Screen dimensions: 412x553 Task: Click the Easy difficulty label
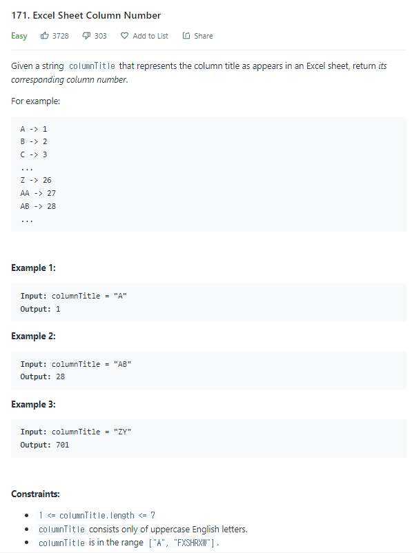(x=19, y=36)
